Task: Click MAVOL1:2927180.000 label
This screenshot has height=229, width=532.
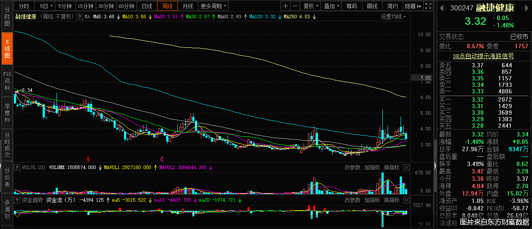Action: pyautogui.click(x=127, y=167)
